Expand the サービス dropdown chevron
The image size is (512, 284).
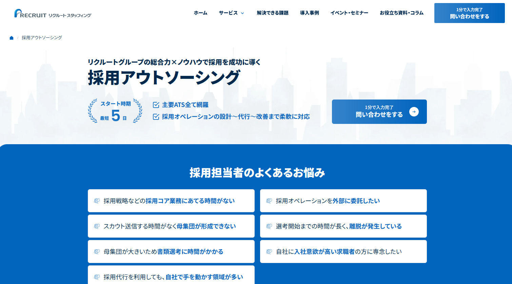point(242,13)
